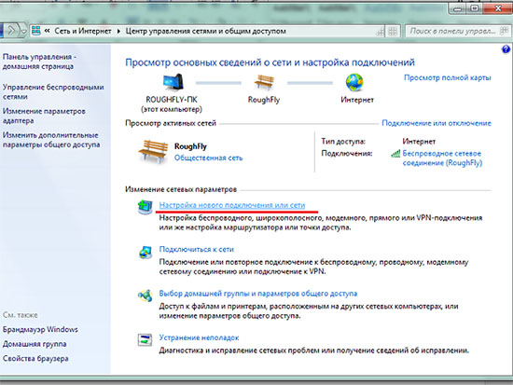Click Устранение неполадок link
Screen dimensions: 513x385
199,337
